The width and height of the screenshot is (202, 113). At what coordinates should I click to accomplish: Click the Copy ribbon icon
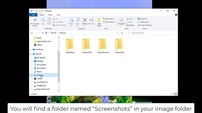tap(43, 20)
